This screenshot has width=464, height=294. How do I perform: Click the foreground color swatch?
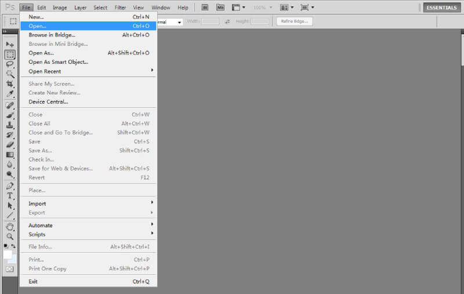click(x=8, y=255)
